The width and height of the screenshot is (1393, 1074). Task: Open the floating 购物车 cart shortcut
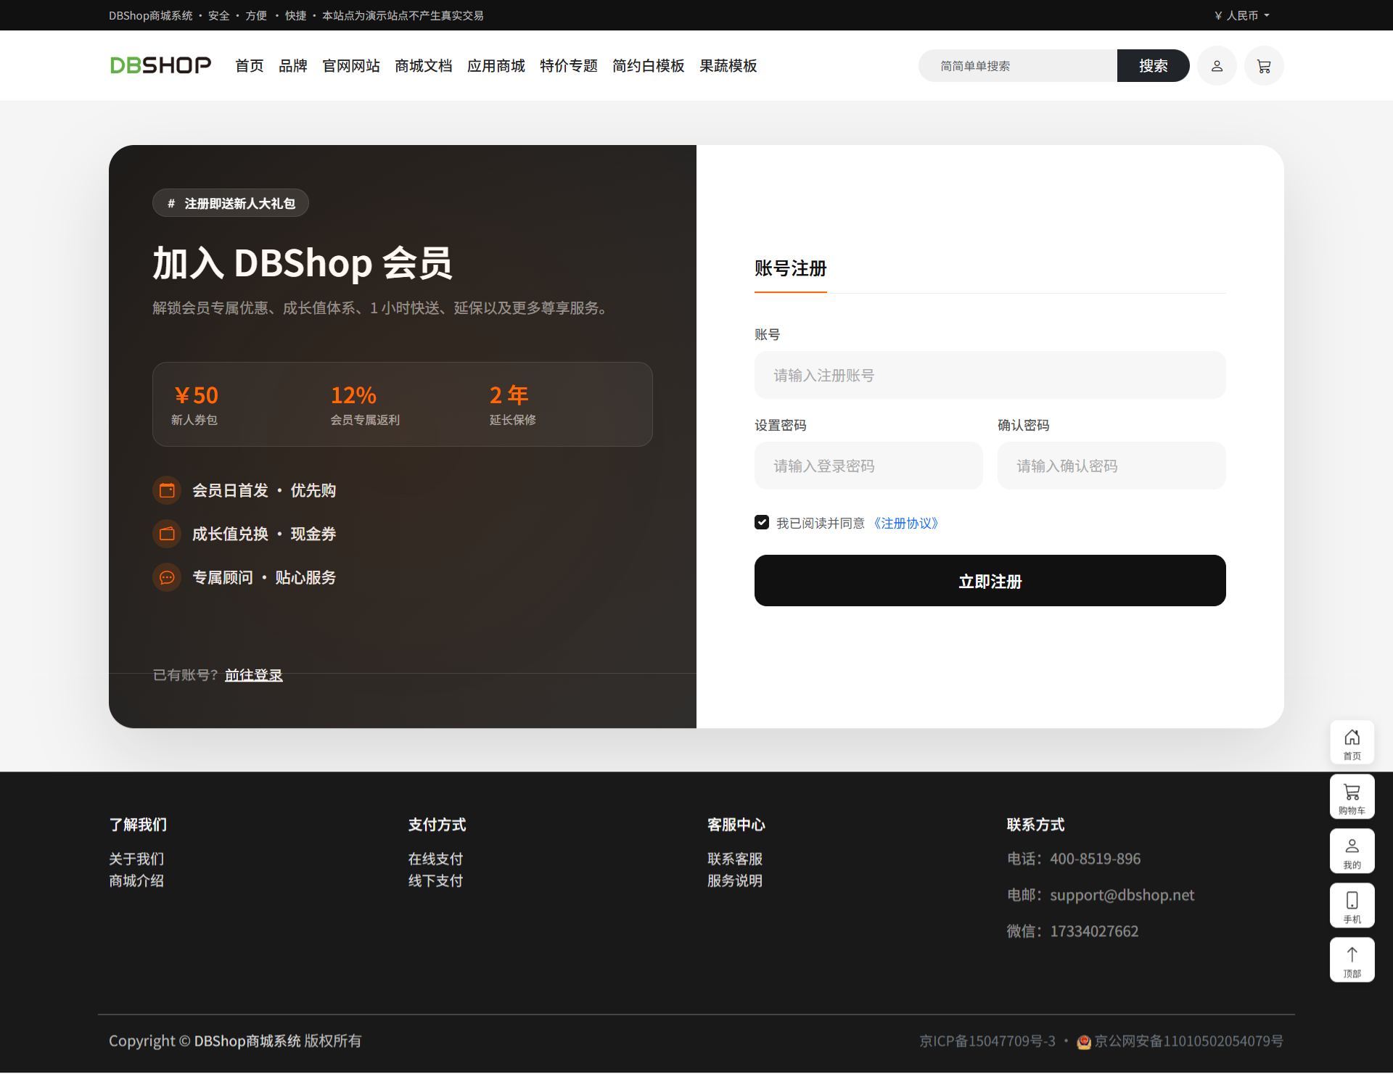1352,797
